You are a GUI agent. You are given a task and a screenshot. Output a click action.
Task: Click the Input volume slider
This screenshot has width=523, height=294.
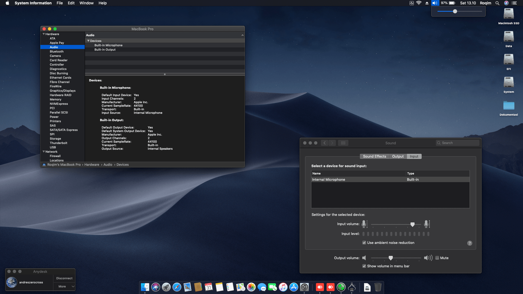tap(396, 224)
